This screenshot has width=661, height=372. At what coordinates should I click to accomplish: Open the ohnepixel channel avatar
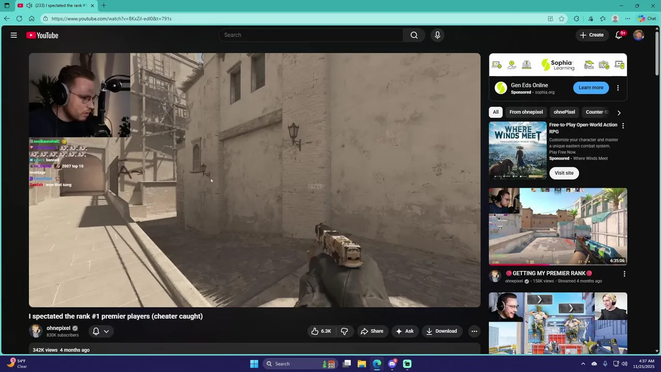point(36,331)
